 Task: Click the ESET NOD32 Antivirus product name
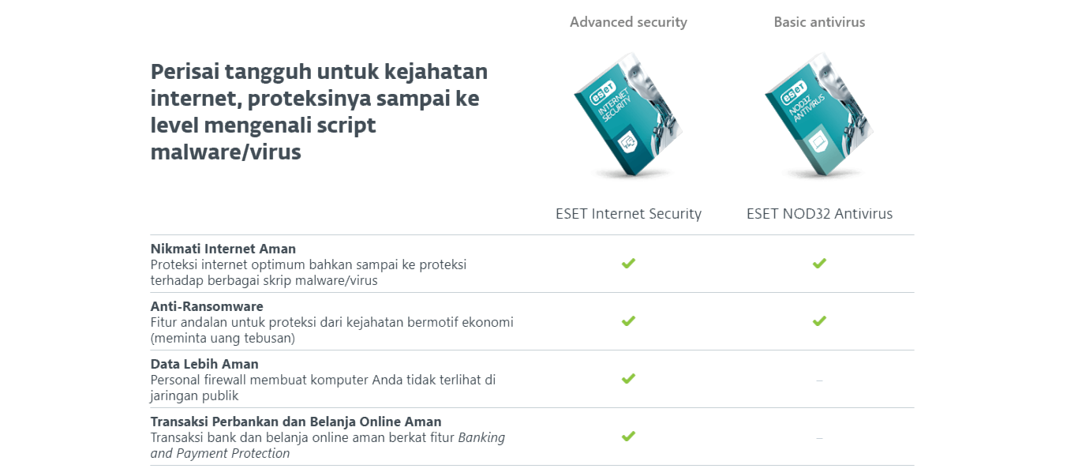(x=819, y=214)
